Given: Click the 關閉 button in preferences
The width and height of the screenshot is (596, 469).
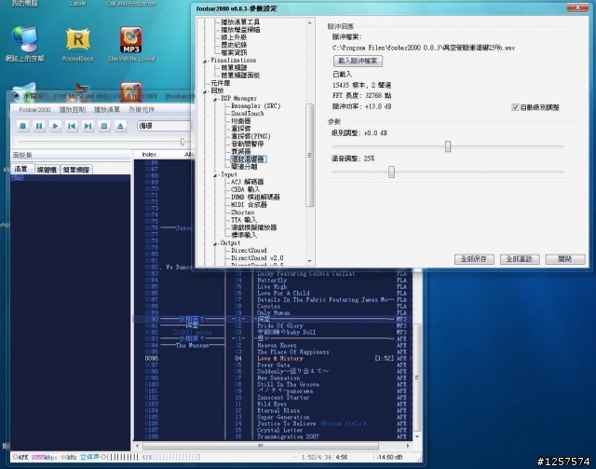Looking at the screenshot, I should [x=565, y=259].
